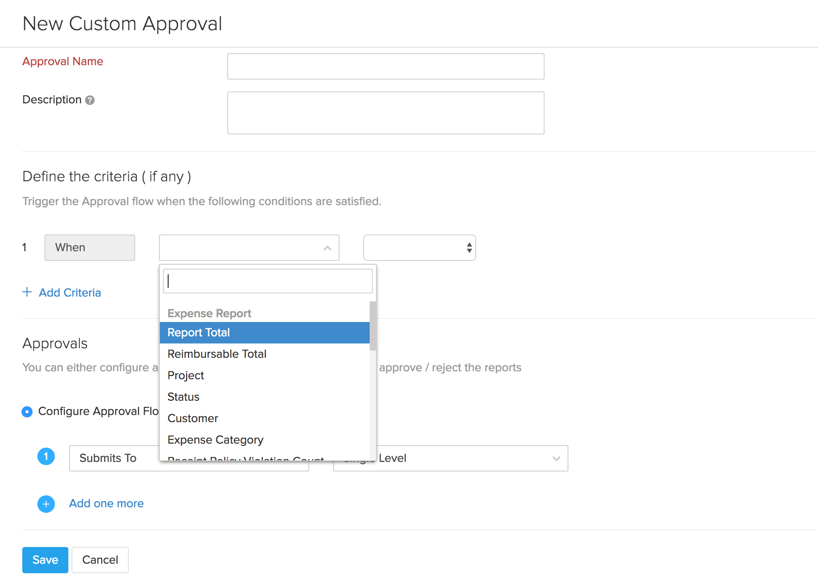The image size is (818, 578).
Task: Click the Cancel button
Action: click(100, 560)
